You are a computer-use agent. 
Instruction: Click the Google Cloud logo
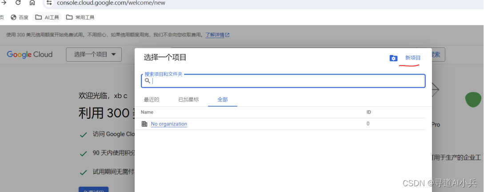(30, 55)
